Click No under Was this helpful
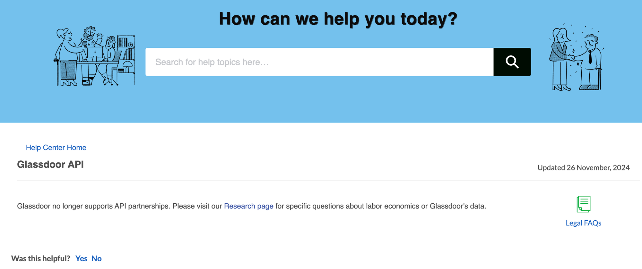Image resolution: width=642 pixels, height=269 pixels. coord(97,258)
